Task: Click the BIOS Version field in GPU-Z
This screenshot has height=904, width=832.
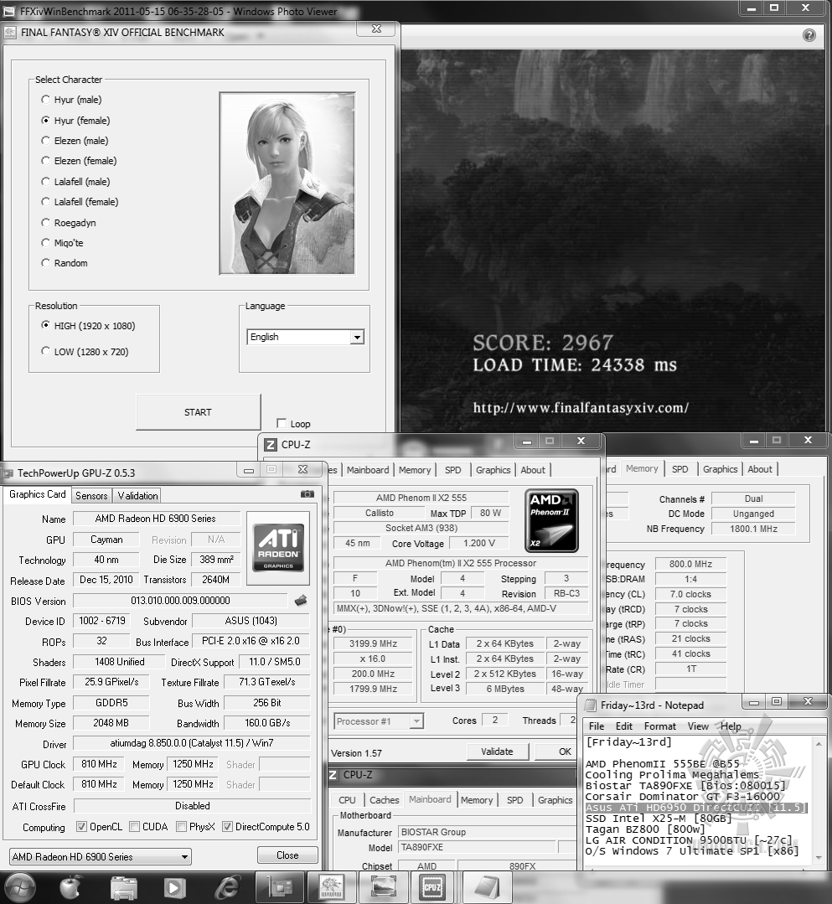Action: click(180, 601)
